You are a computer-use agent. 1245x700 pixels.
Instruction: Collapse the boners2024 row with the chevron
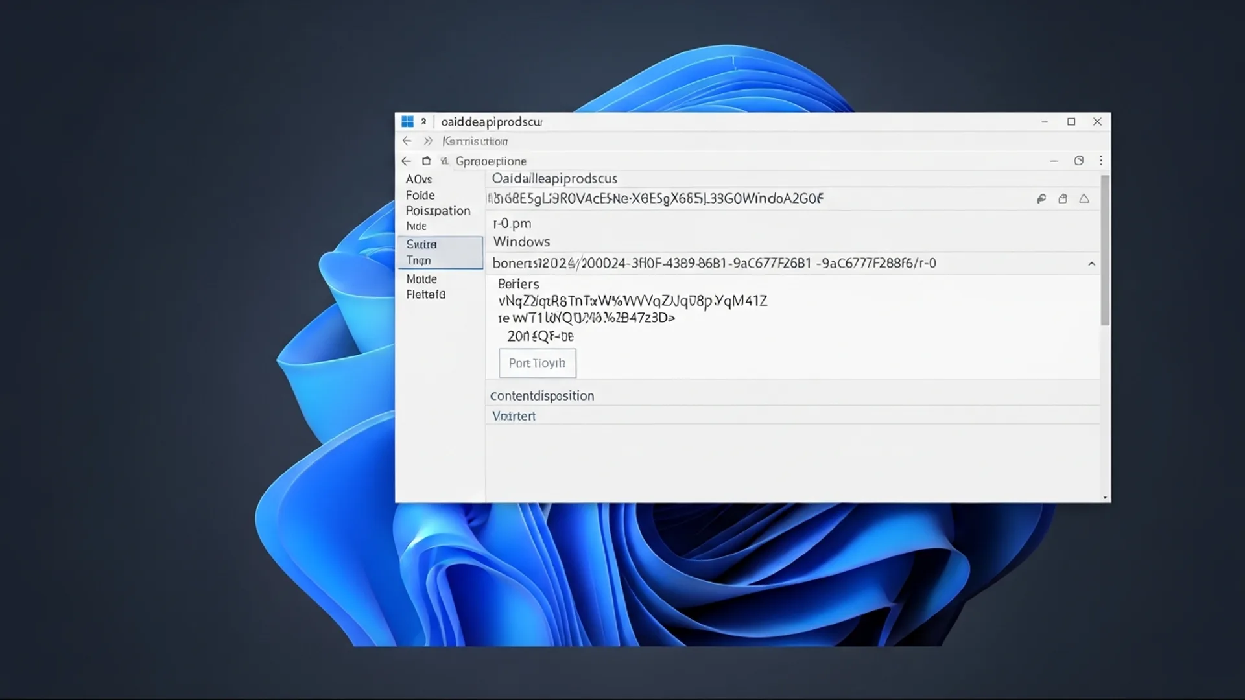(x=1091, y=264)
